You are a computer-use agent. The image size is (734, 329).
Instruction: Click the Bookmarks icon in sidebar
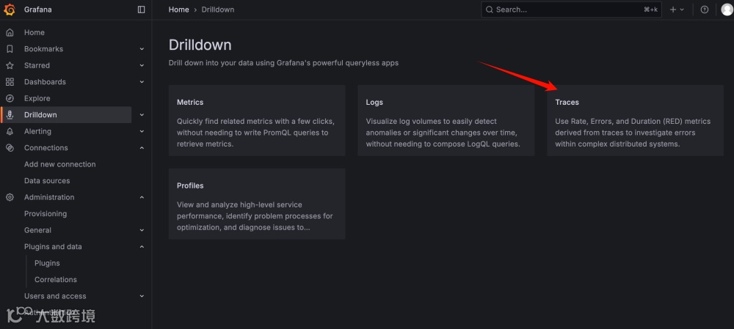[x=10, y=49]
